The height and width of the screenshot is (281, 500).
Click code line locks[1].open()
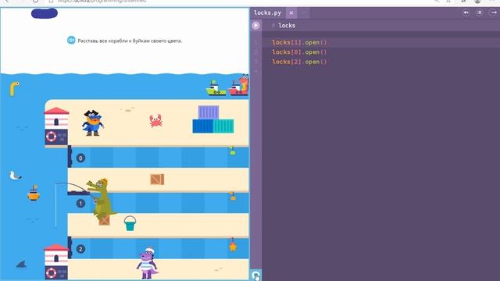pos(299,42)
